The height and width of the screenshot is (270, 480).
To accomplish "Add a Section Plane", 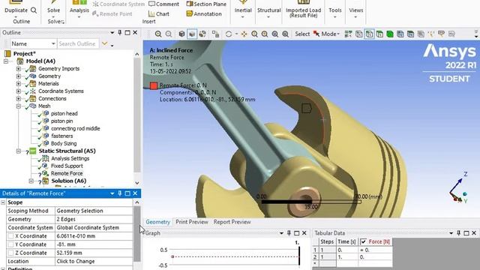I will click(206, 4).
